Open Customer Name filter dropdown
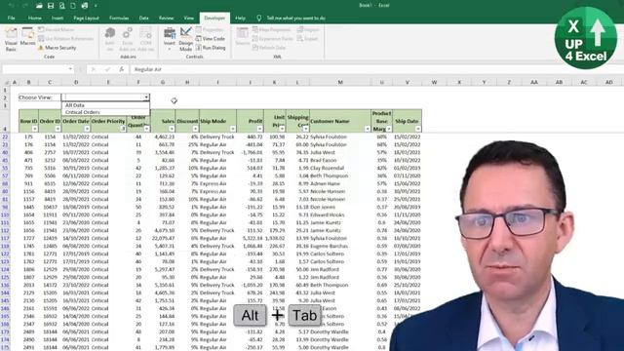624x351 pixels. coord(367,129)
